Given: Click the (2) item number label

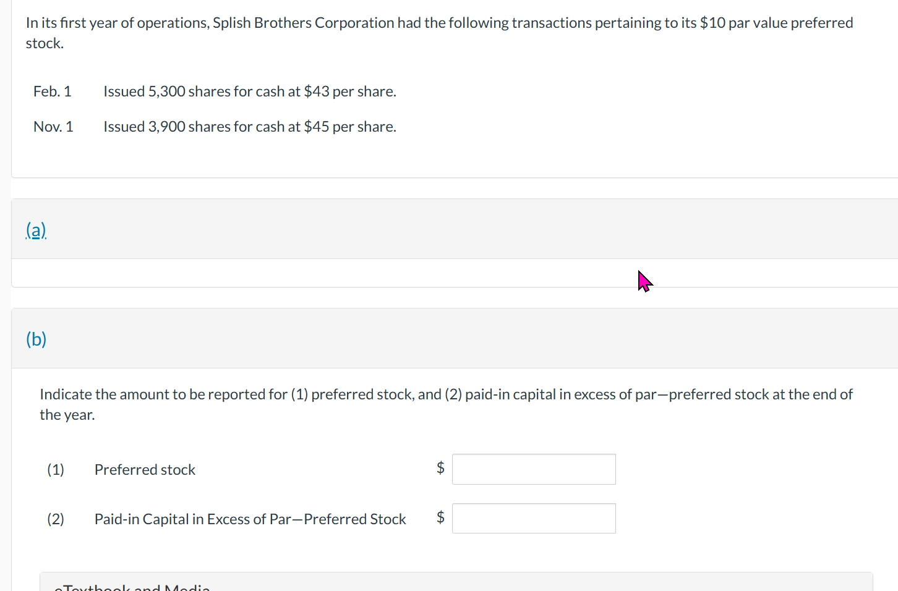Looking at the screenshot, I should 56,519.
